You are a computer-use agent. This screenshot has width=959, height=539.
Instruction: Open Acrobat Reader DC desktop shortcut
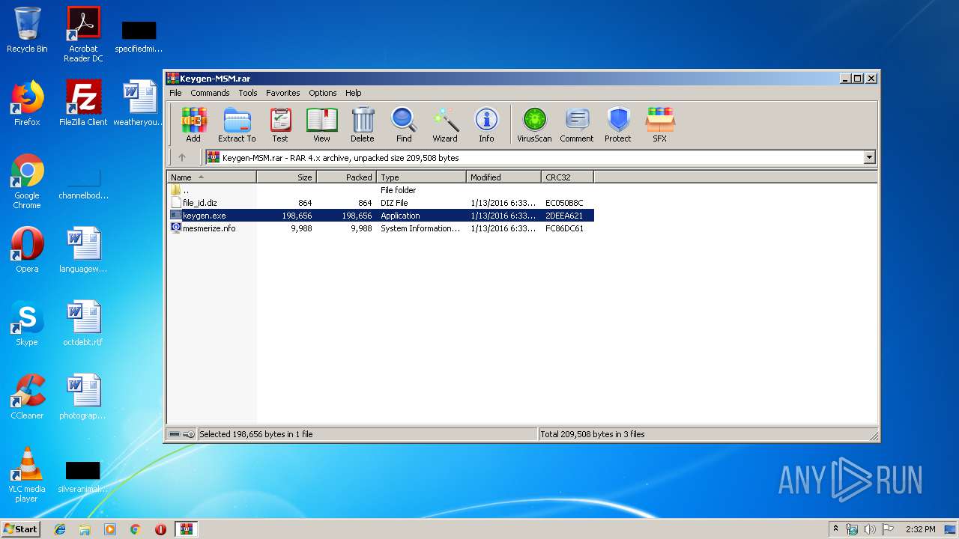coord(83,34)
